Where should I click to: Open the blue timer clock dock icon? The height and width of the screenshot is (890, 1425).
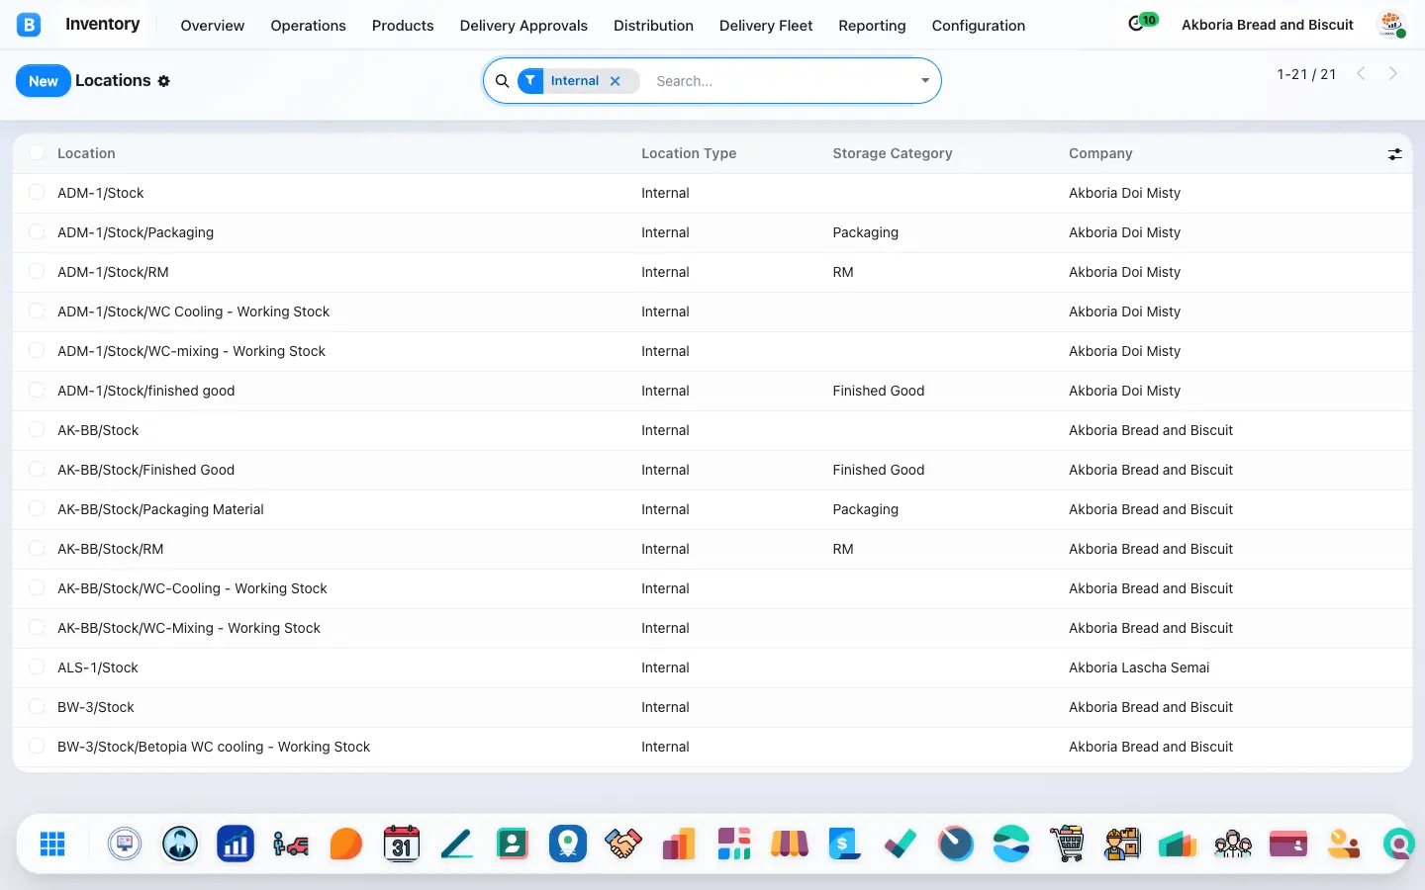click(956, 844)
